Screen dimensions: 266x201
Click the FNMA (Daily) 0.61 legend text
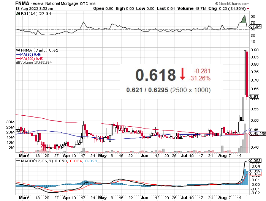pos(40,50)
